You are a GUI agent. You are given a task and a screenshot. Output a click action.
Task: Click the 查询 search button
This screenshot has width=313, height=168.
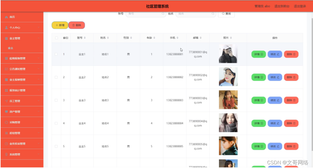pos(226,14)
